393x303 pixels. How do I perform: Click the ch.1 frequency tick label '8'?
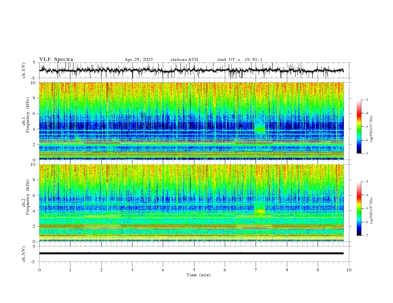(x=35, y=98)
